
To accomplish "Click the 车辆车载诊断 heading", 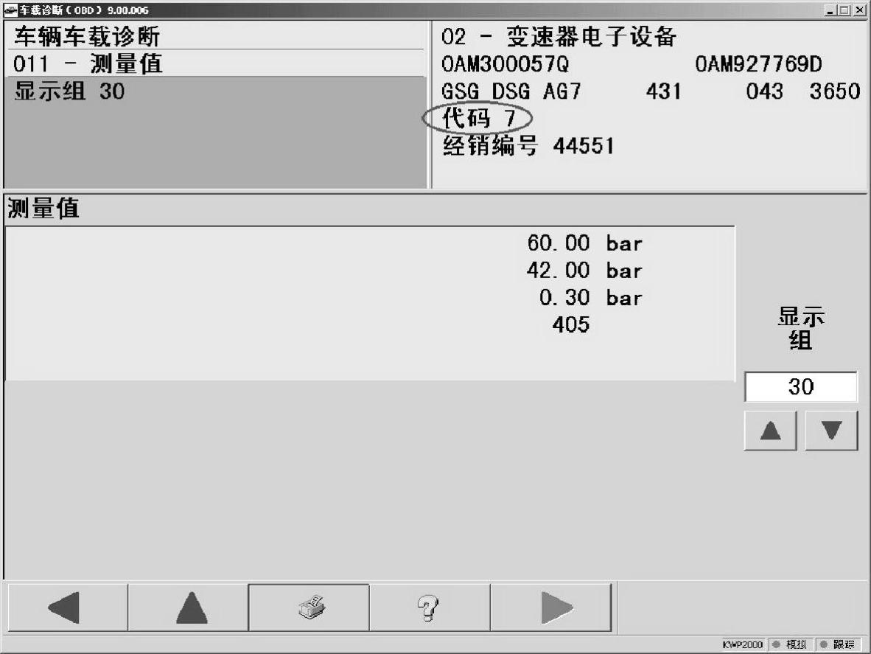I will pyautogui.click(x=87, y=37).
